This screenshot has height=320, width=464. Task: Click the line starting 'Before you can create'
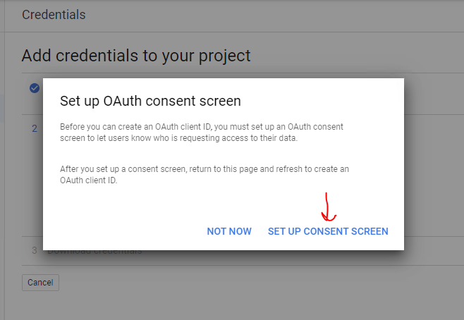(x=202, y=127)
